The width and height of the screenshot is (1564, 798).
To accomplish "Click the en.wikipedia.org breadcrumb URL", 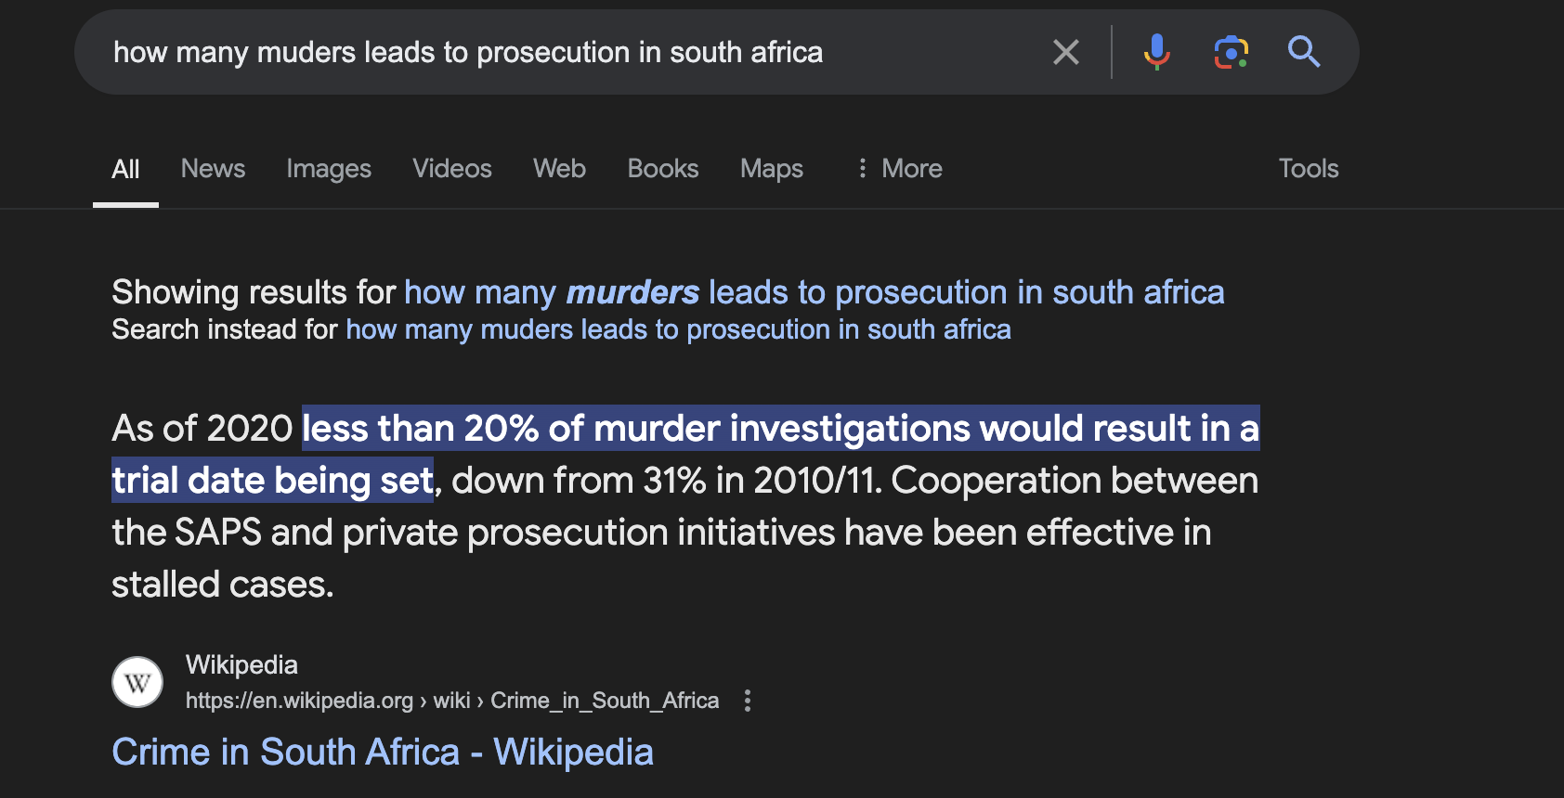I will pyautogui.click(x=452, y=701).
